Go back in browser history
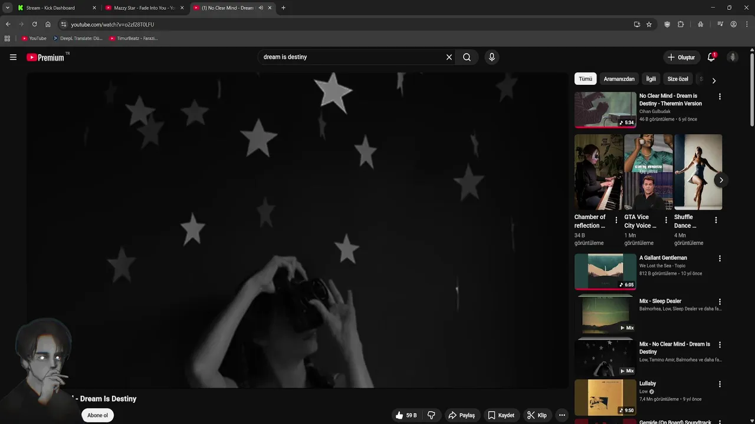 tap(8, 24)
